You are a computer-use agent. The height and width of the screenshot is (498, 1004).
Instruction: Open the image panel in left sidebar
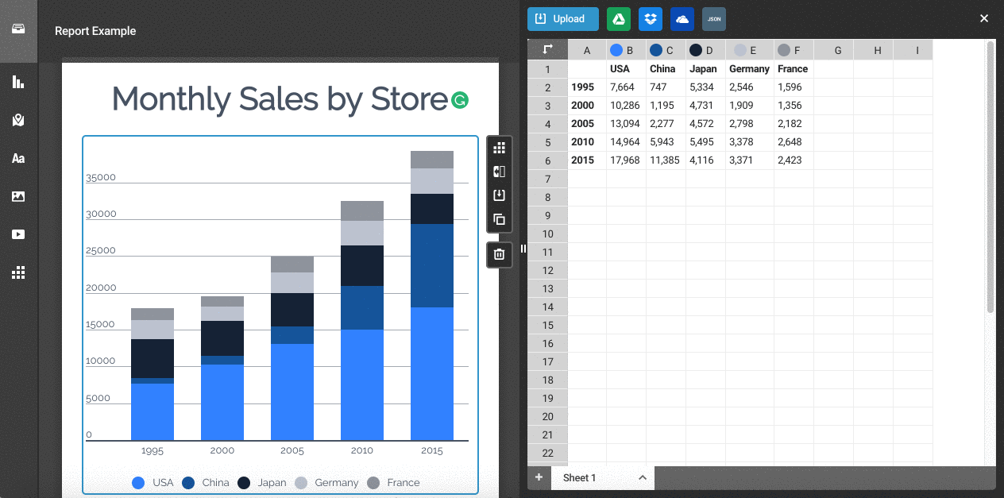[18, 196]
